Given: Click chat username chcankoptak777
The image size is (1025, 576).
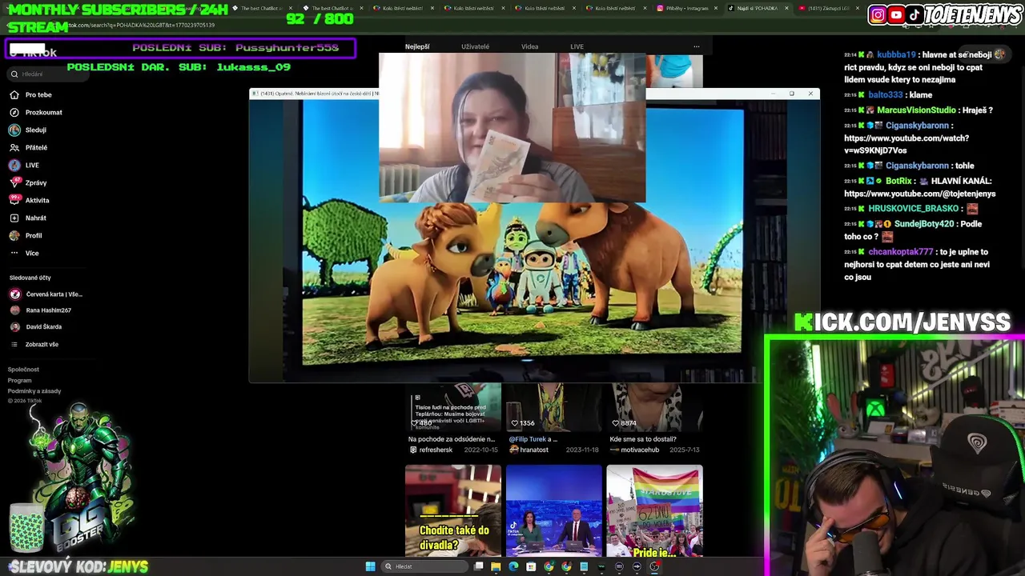Looking at the screenshot, I should pos(901,251).
